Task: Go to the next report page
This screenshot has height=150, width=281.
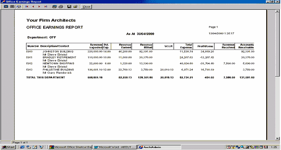Action: [39, 7]
